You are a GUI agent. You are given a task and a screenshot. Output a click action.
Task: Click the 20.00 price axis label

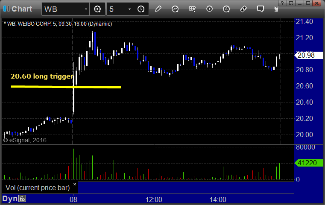pos(304,135)
